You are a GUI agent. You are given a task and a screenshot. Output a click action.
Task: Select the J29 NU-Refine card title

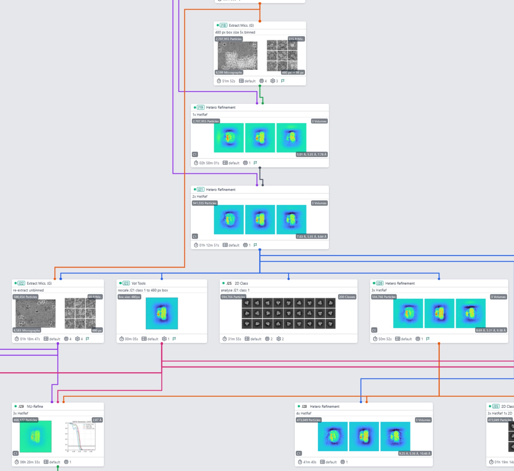[35, 406]
